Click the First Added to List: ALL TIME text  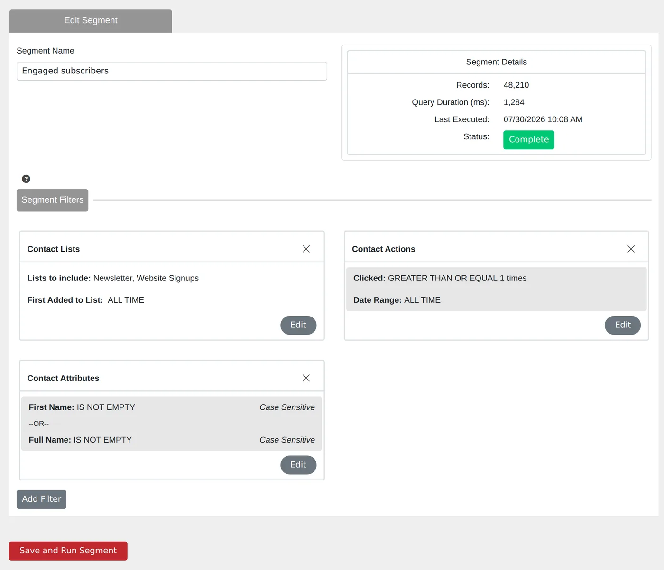tap(85, 300)
